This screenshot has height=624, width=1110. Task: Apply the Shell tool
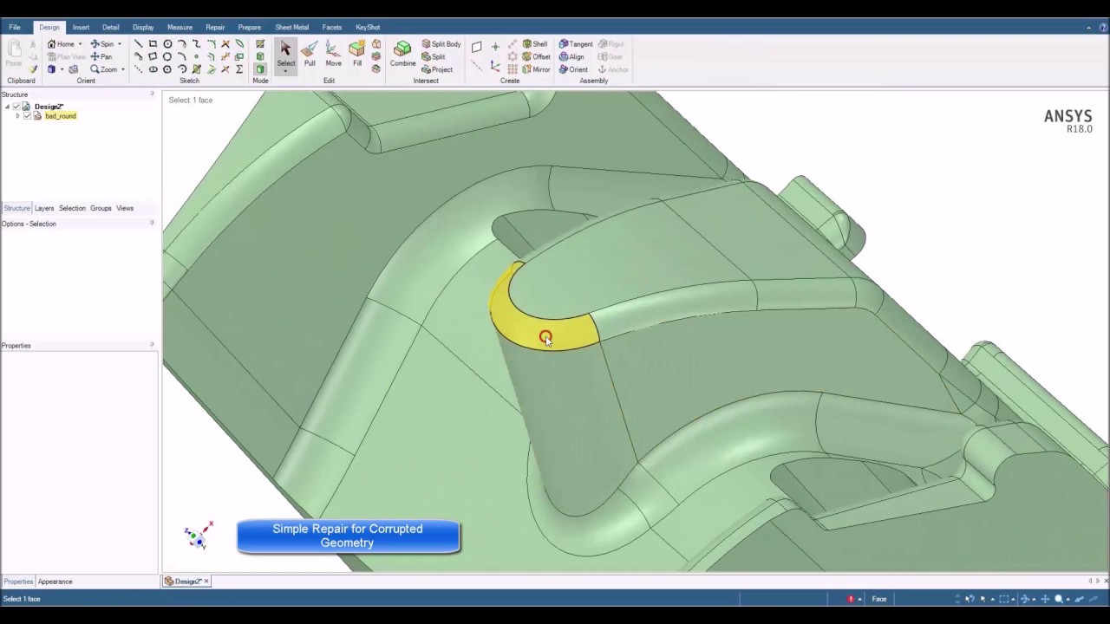pyautogui.click(x=535, y=44)
